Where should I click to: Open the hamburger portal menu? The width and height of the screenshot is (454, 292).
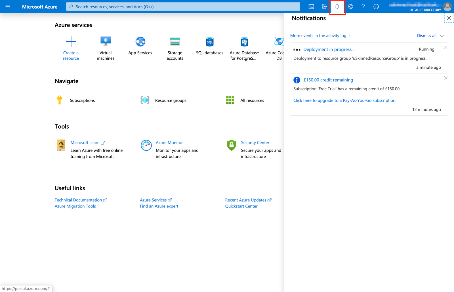click(x=8, y=7)
